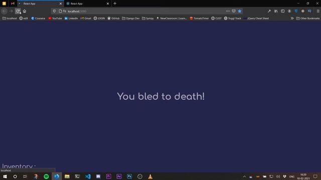Reload the page with the refresh button
Image resolution: width=321 pixels, height=180 pixels.
(x=18, y=11)
